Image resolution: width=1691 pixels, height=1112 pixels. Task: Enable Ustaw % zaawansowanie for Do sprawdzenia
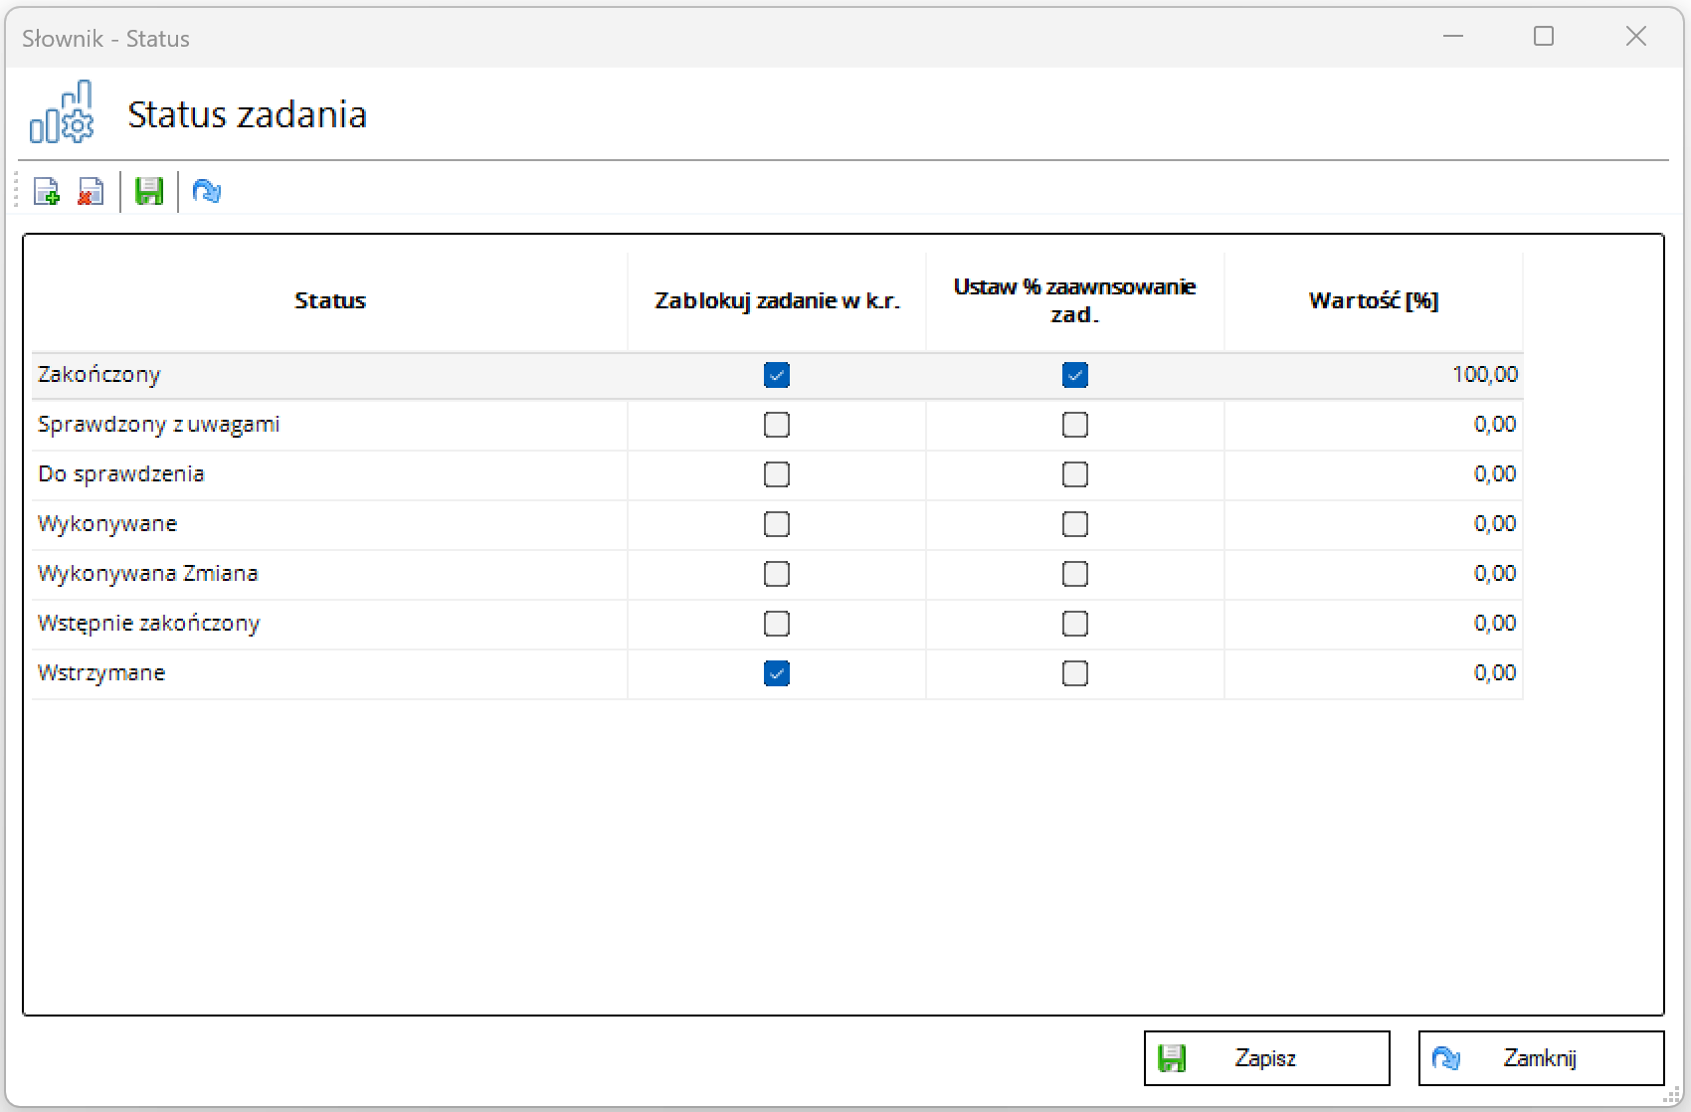coord(1074,474)
